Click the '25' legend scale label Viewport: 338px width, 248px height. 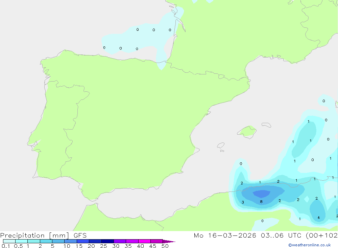point(104,246)
